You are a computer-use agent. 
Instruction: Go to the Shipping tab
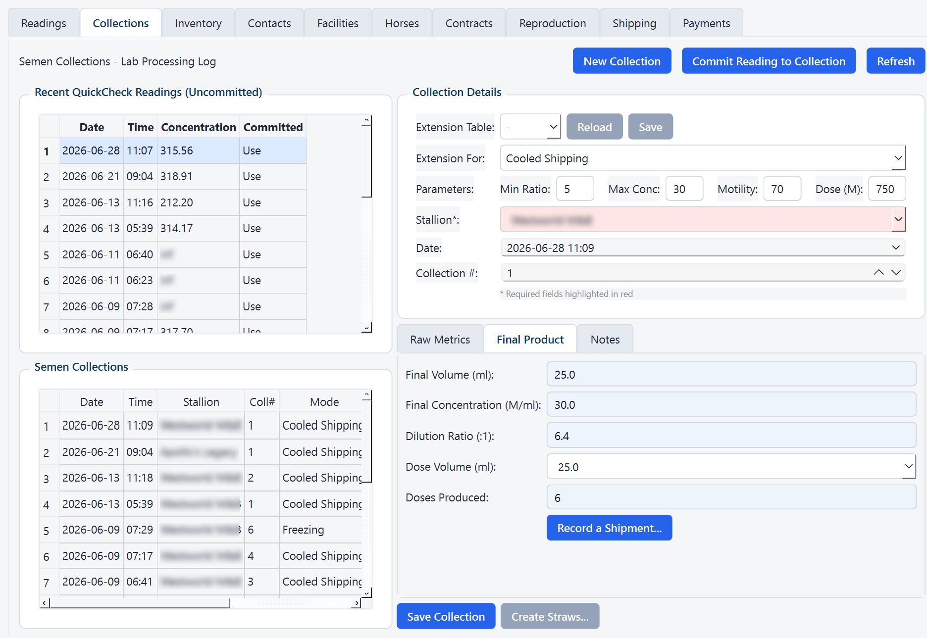[634, 23]
